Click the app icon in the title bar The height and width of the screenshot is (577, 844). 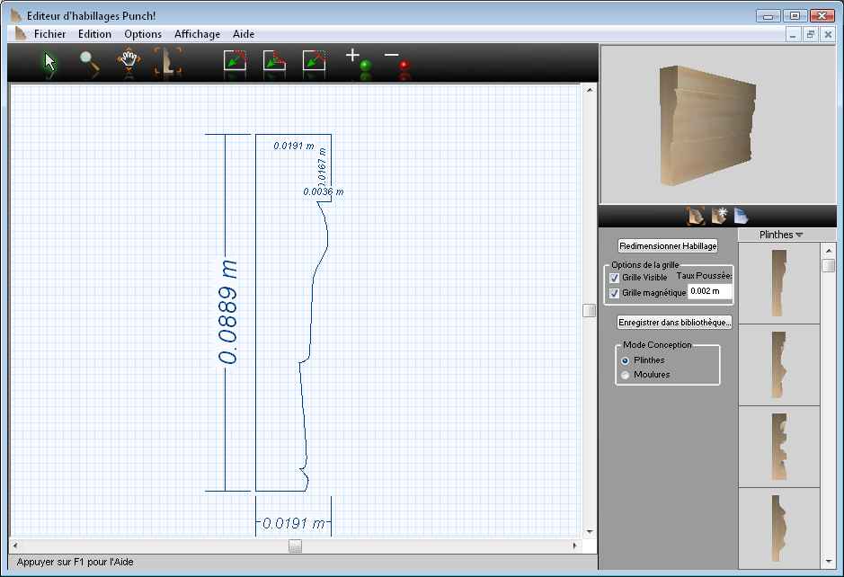pyautogui.click(x=17, y=15)
